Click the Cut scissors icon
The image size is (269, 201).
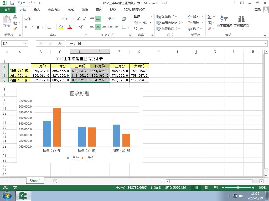[x=15, y=17]
